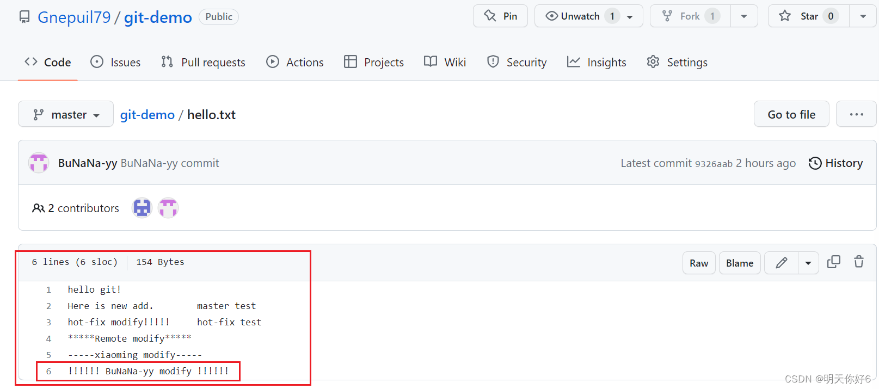Click the Insights graph icon
This screenshot has height=389, width=879.
pos(573,61)
